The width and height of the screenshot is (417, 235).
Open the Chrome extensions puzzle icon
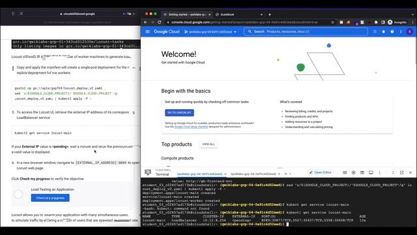376,22
